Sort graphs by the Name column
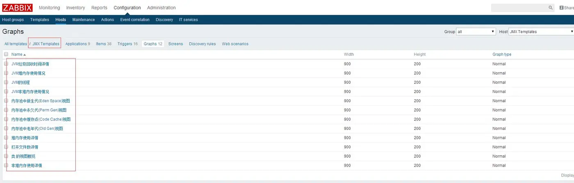Screen dimensions: 574x183 (18, 54)
